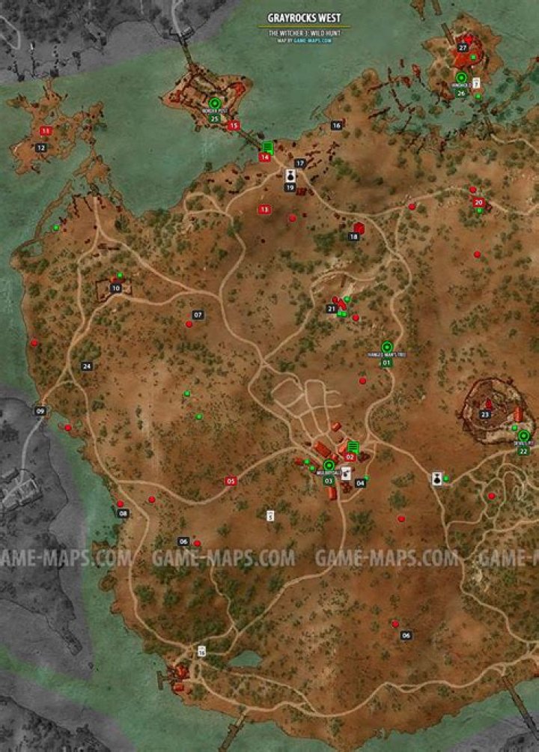Open red marker 05
Viewport: 539px width, 752px height.
point(231,482)
